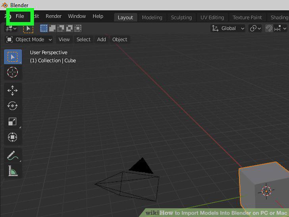Select the tweak tool icon in header
This screenshot has width=289, height=217.
pos(28,29)
